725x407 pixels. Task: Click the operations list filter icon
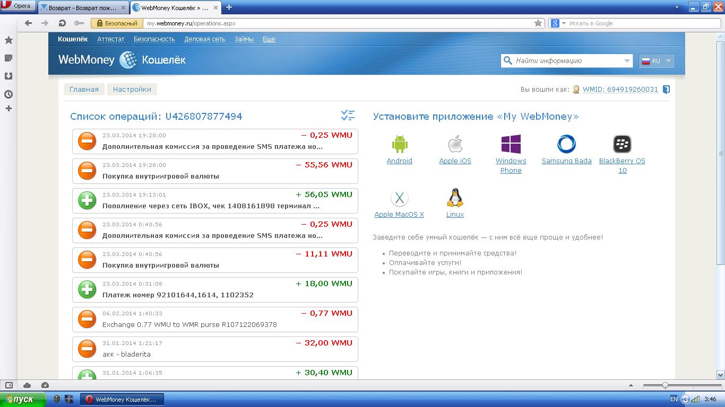[348, 115]
